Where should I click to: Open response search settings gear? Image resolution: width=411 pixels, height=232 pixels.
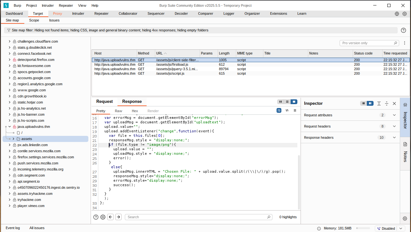pyautogui.click(x=103, y=217)
